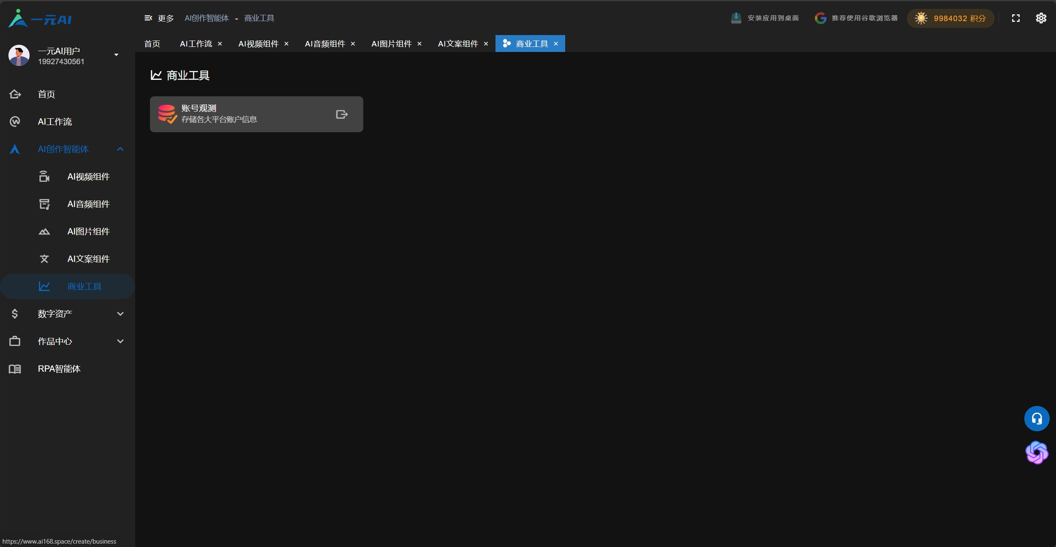Open the user account dropdown arrow
This screenshot has width=1056, height=547.
point(116,55)
